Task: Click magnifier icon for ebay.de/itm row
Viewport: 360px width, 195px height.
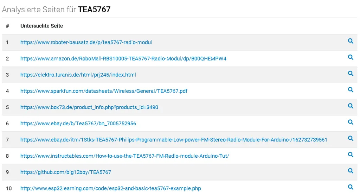Action: pos(350,138)
